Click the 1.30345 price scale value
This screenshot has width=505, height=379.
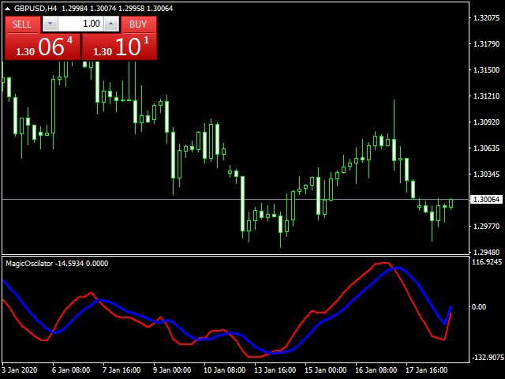click(x=486, y=174)
